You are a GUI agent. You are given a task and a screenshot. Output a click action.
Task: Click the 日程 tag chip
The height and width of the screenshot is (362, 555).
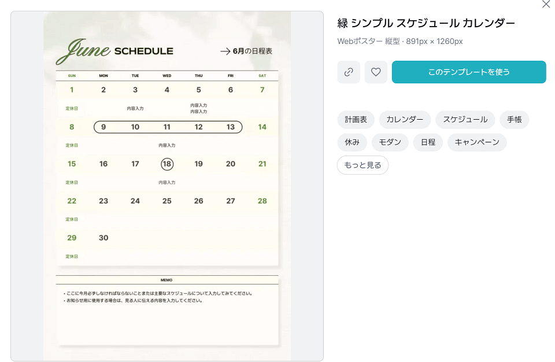coord(428,142)
